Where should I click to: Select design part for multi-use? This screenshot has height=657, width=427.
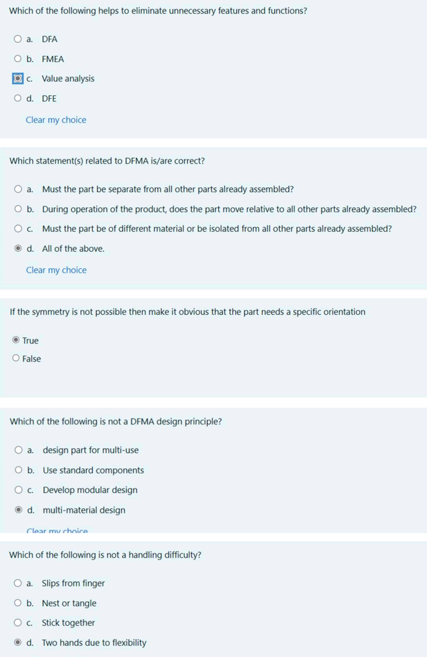point(18,449)
